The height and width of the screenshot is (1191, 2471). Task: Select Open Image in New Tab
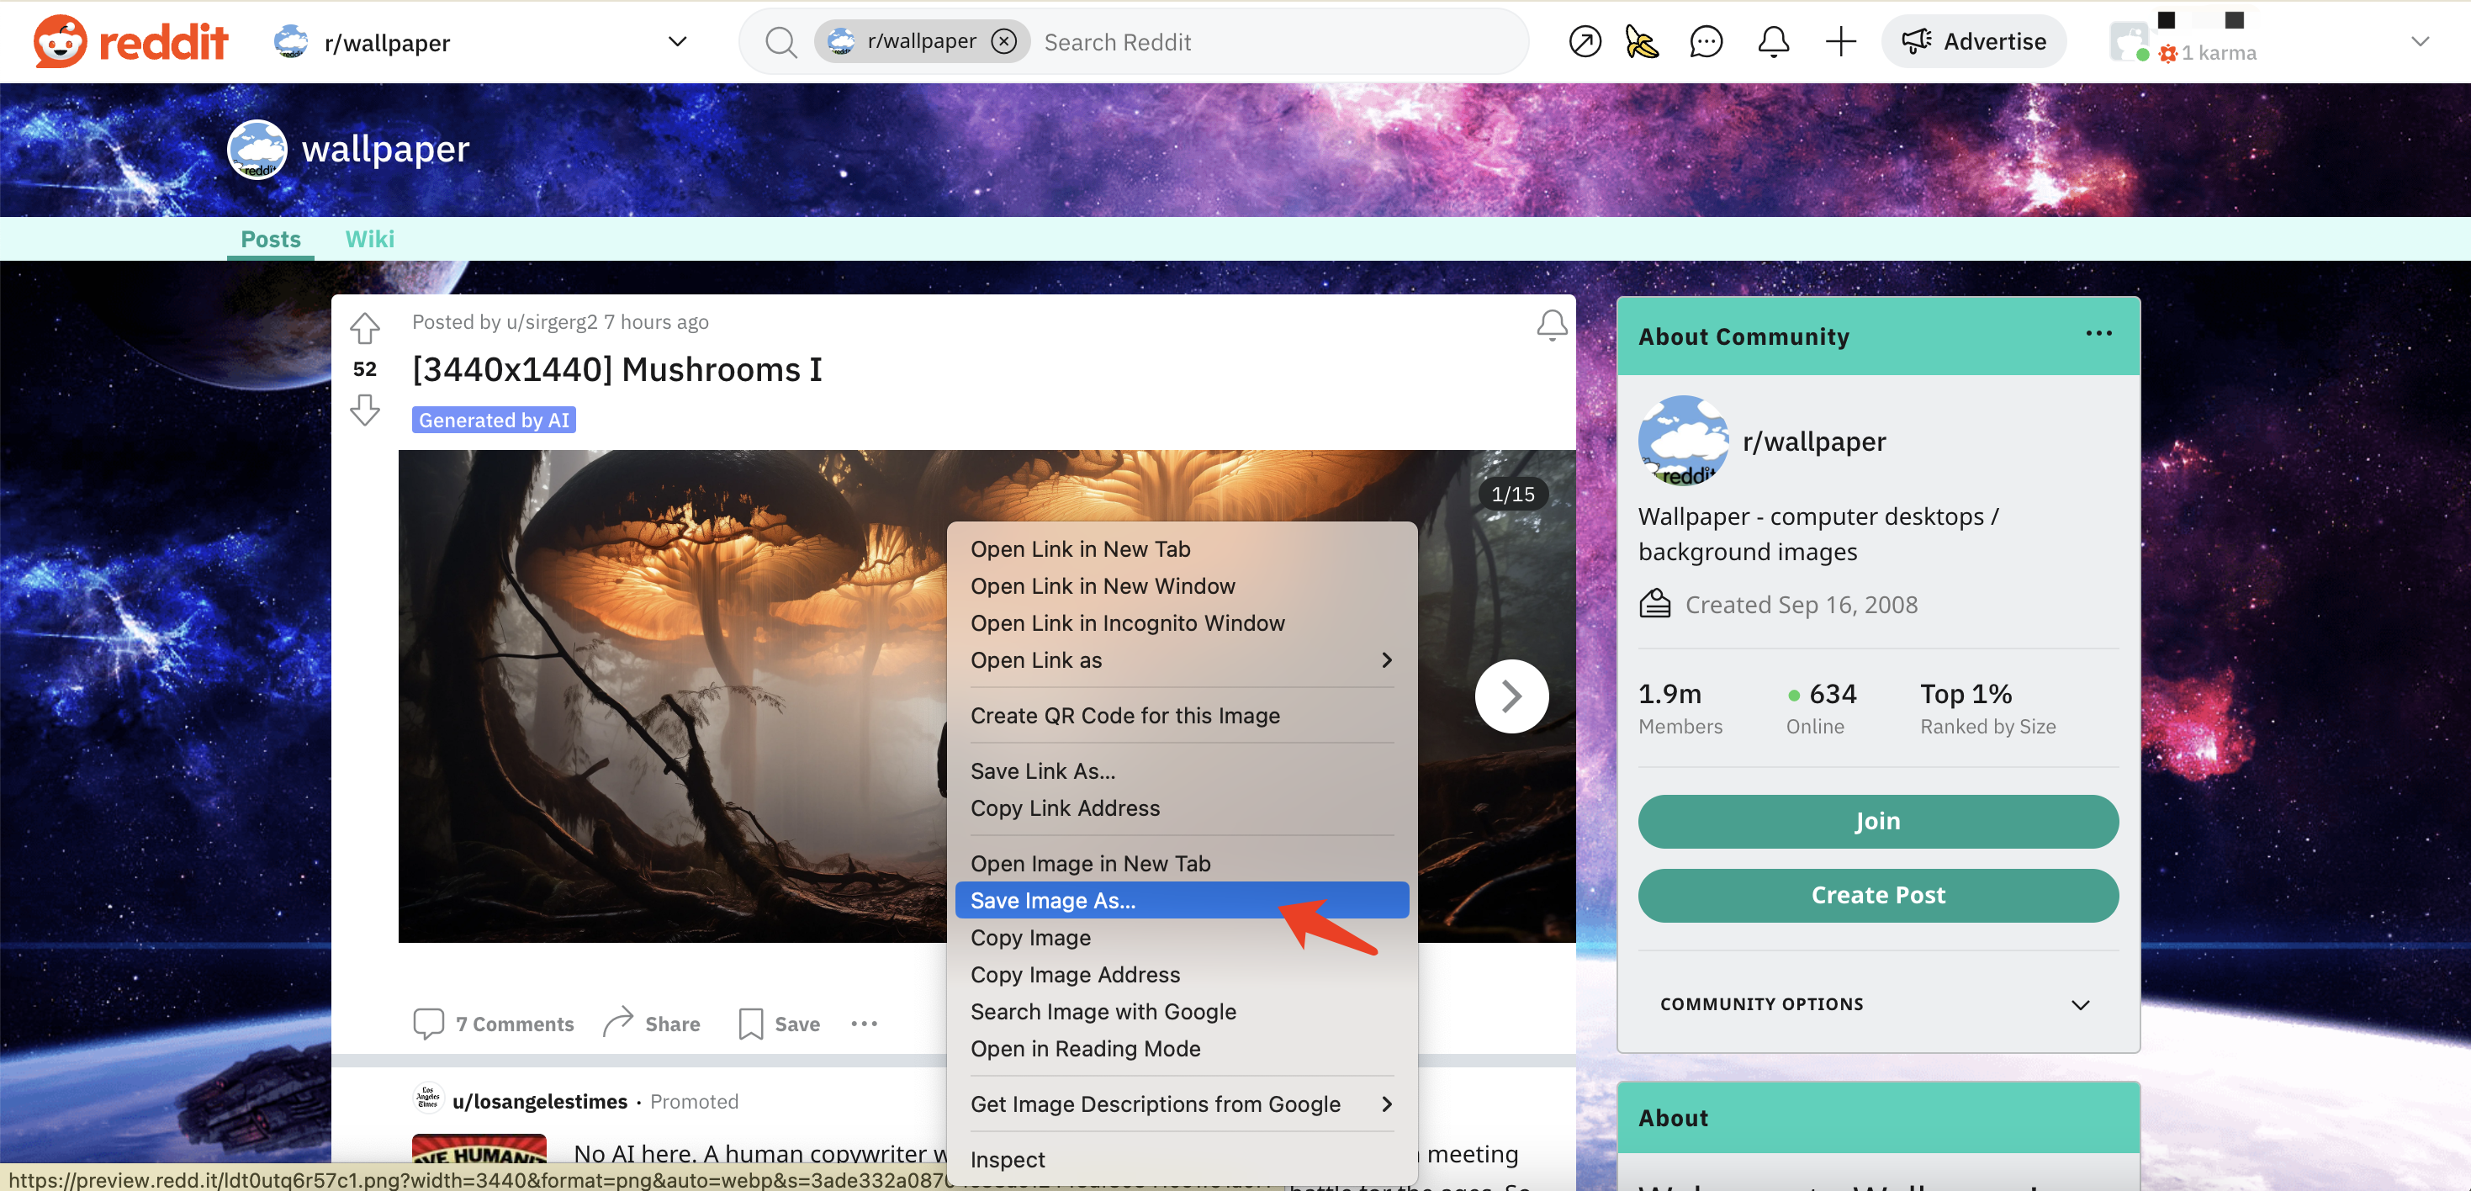(x=1091, y=862)
